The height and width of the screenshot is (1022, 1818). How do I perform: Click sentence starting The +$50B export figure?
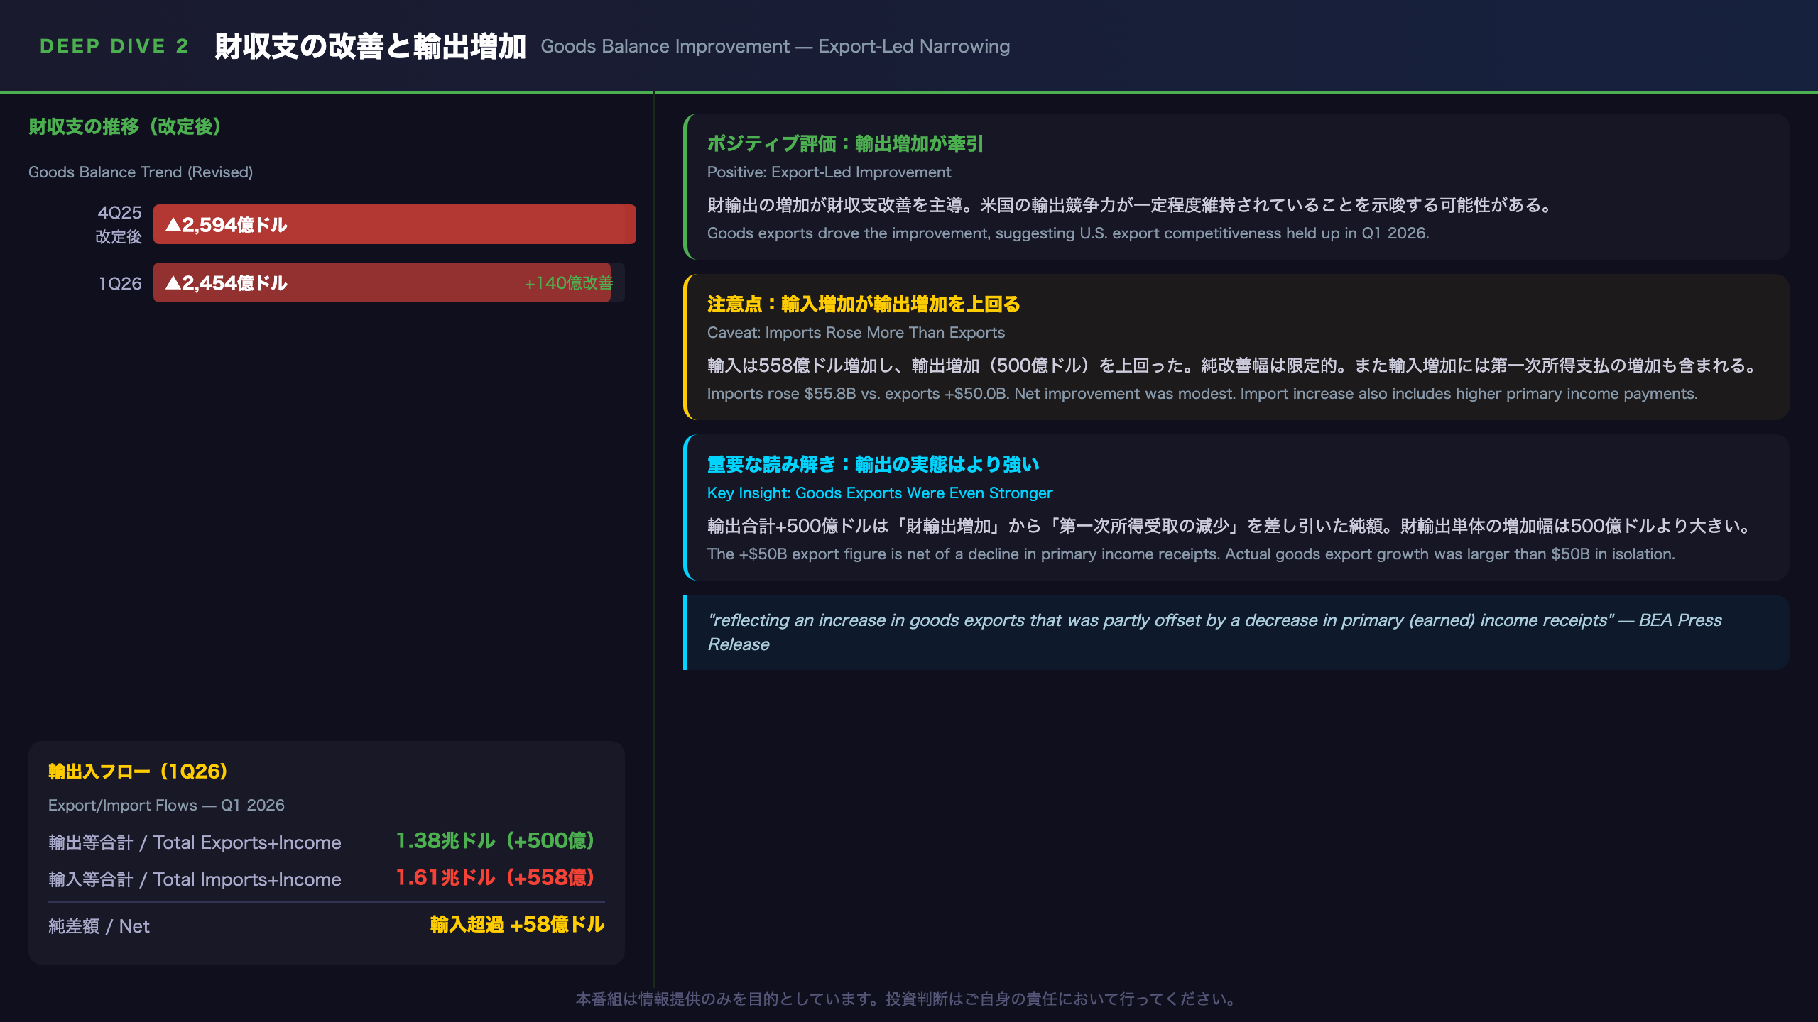pyautogui.click(x=1191, y=554)
